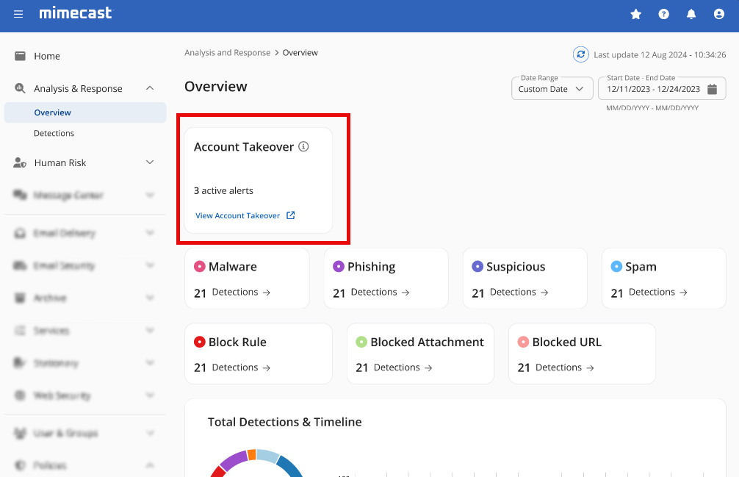Select Overview in the sidebar
Screen dimensions: 739x477
click(52, 112)
